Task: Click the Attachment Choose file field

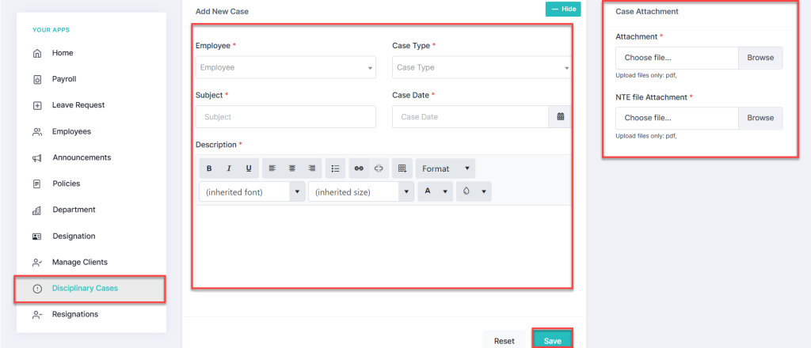Action: 677,58
